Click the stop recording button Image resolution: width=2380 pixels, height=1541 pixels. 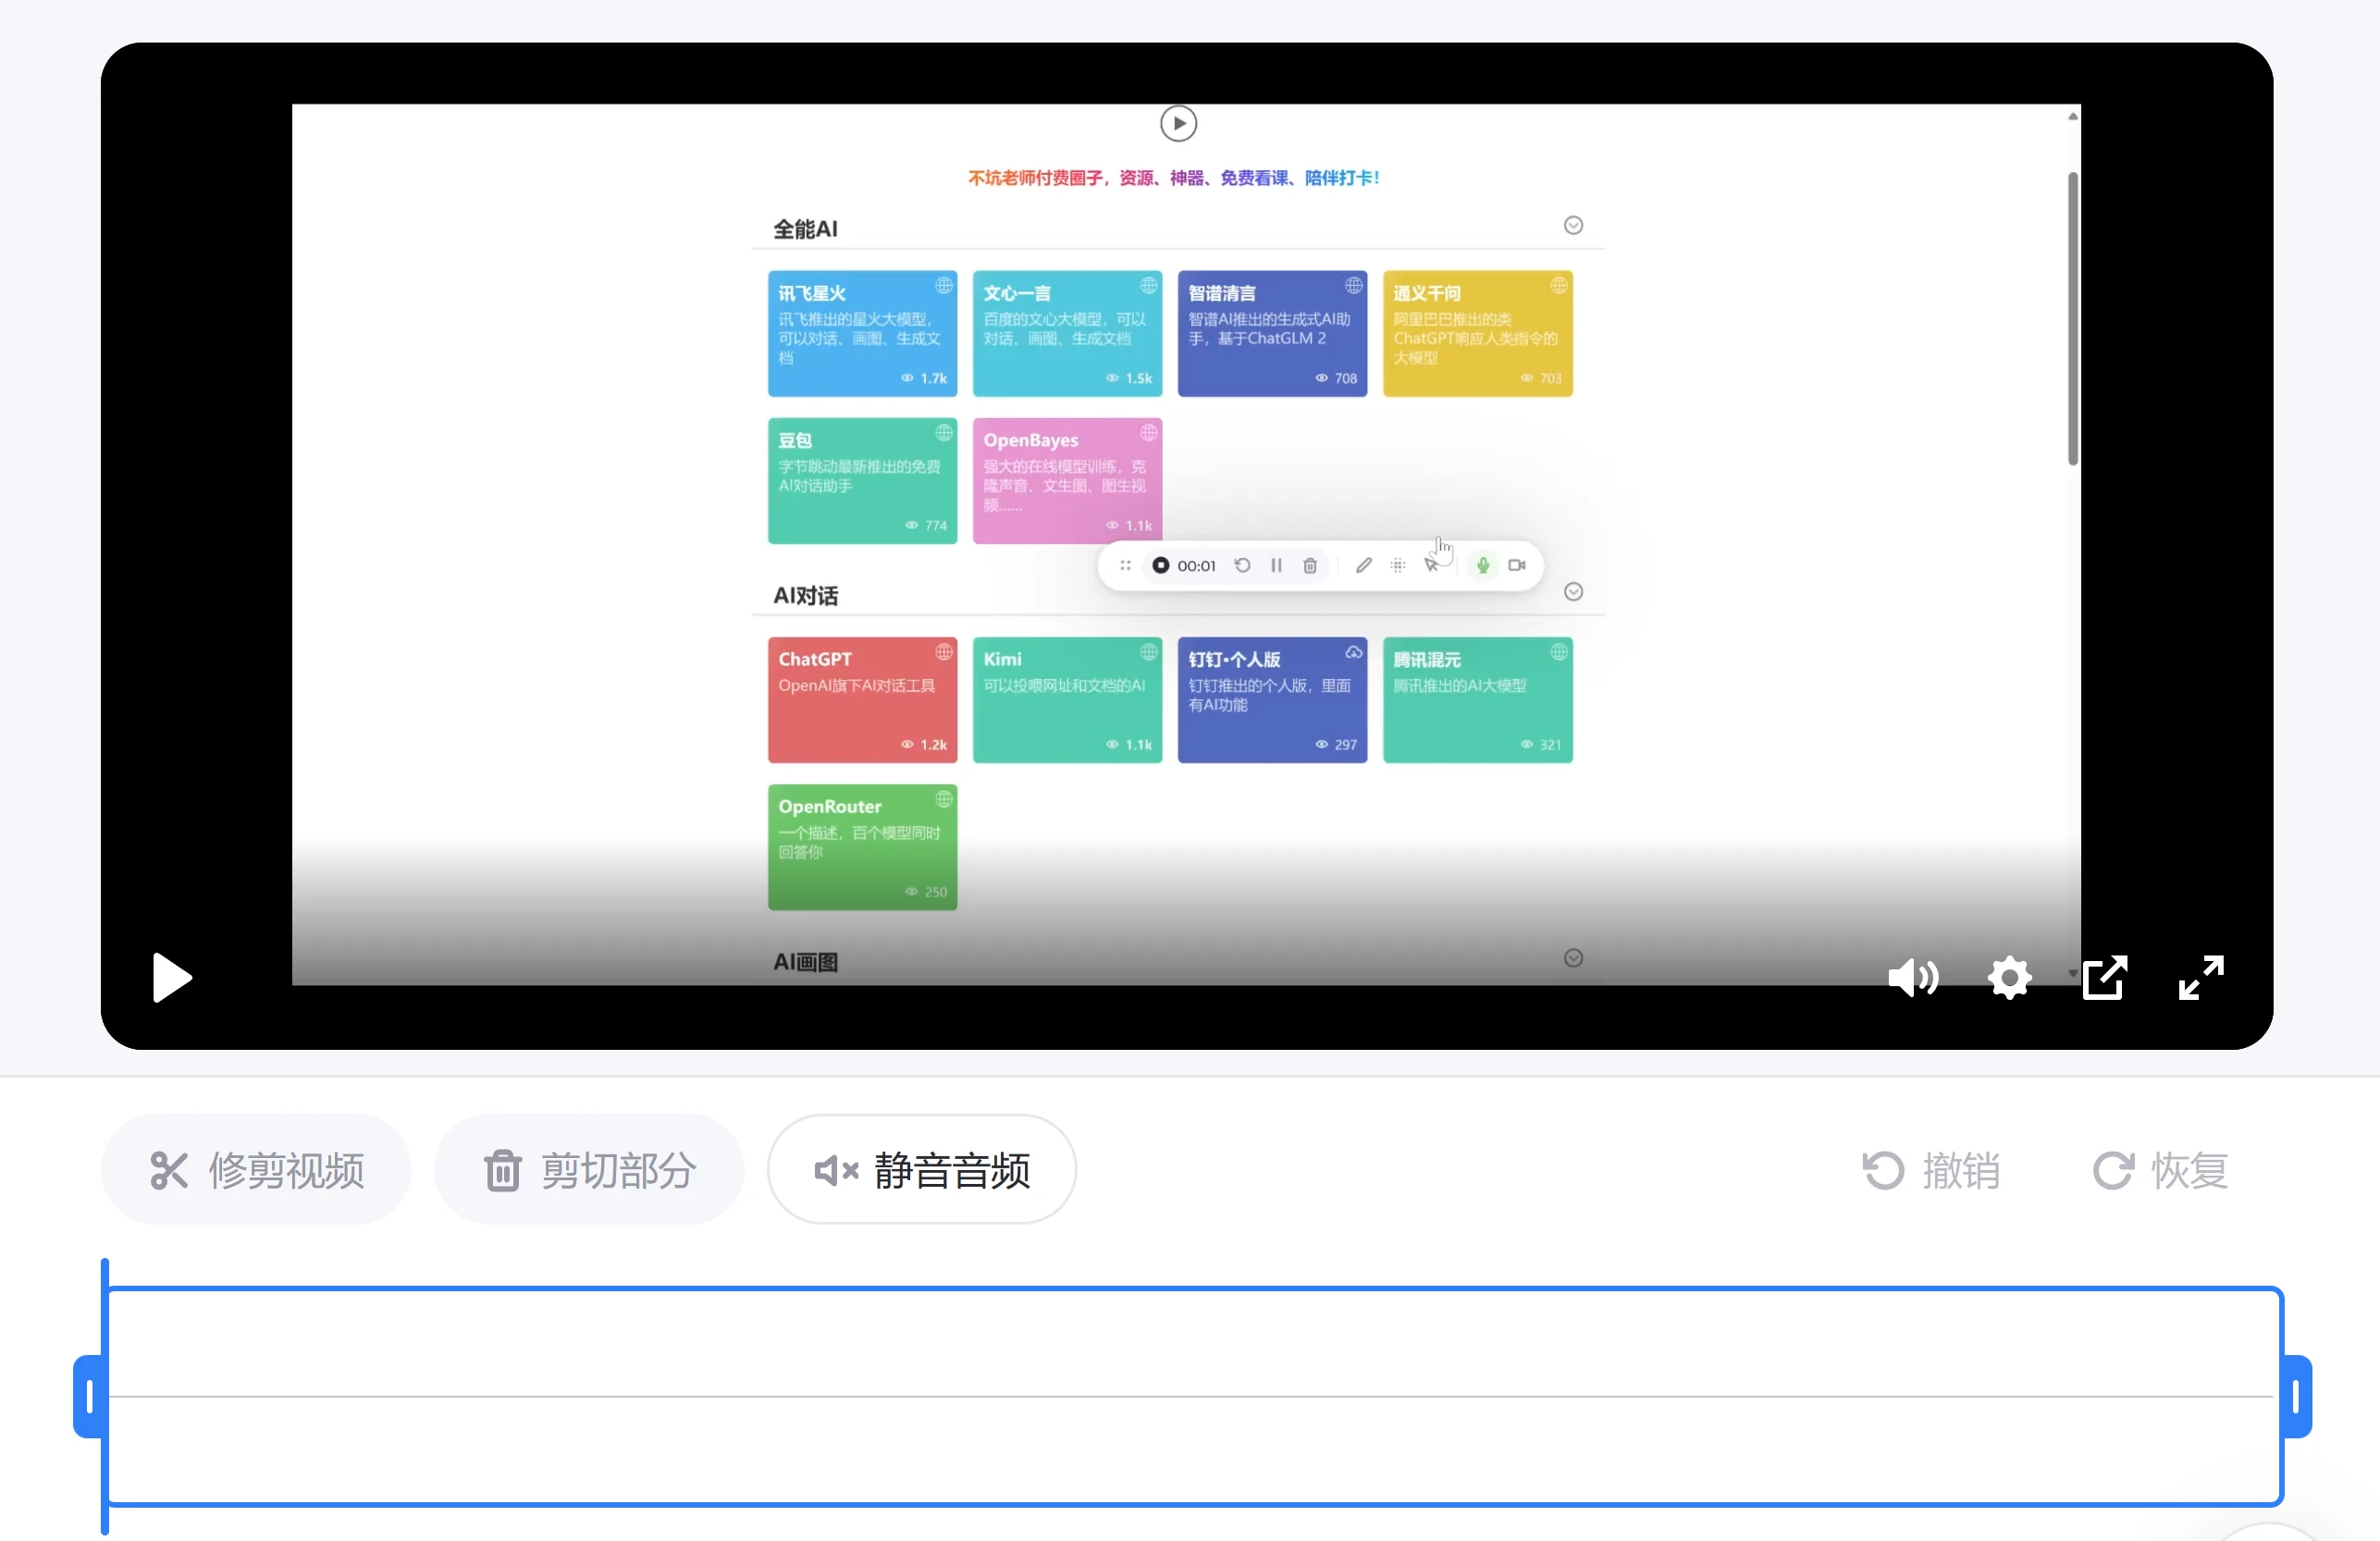click(1160, 565)
